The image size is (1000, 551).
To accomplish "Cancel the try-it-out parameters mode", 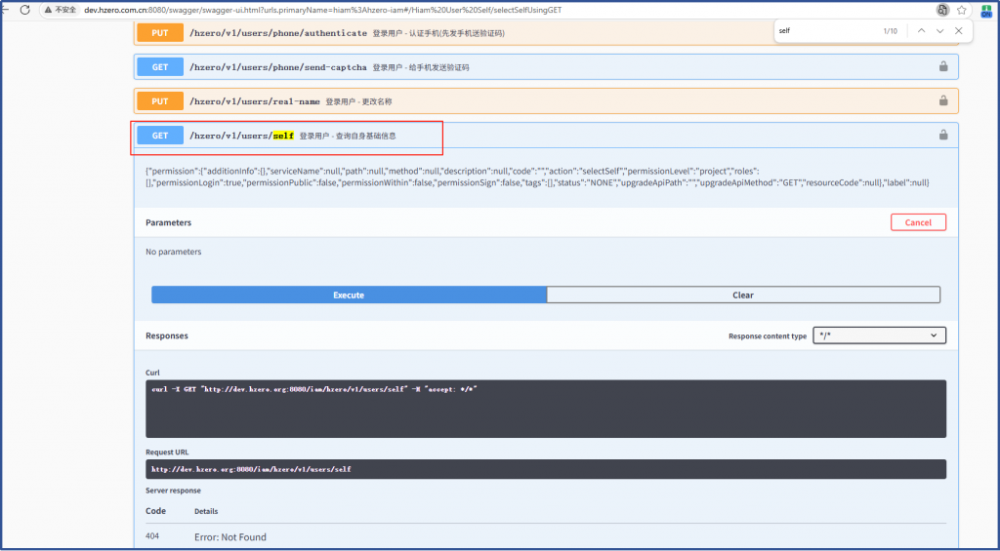I will click(918, 222).
